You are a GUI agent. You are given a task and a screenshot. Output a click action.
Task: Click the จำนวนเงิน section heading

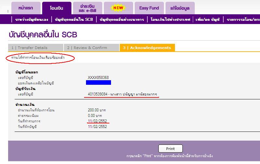point(25,105)
